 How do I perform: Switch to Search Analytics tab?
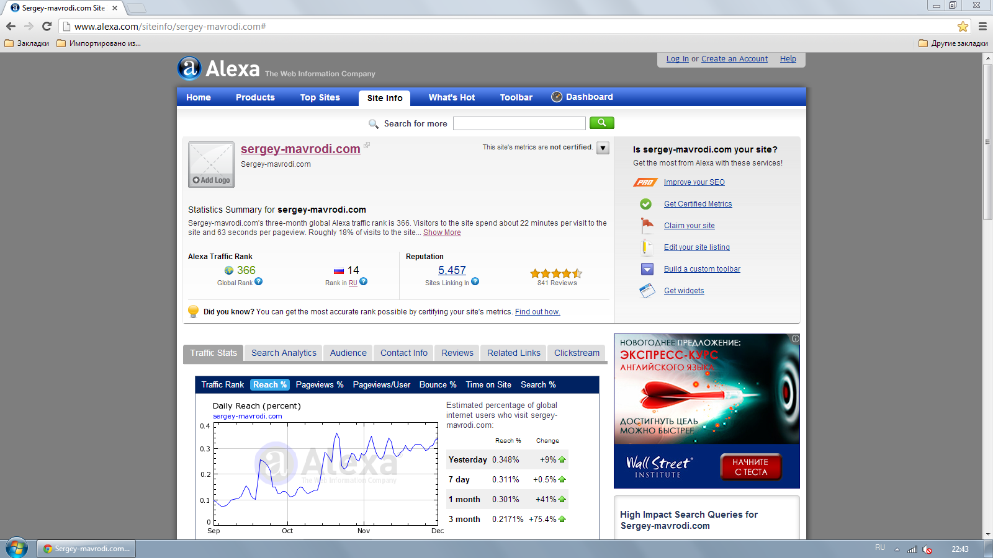pyautogui.click(x=284, y=353)
